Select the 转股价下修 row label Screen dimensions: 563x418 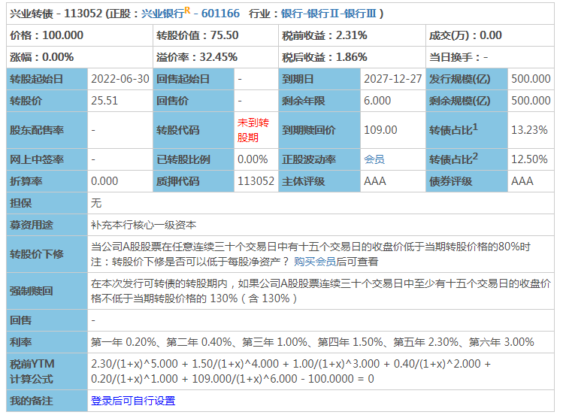pos(47,254)
